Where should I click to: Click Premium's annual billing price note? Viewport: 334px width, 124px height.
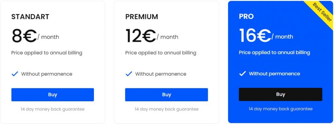coord(160,53)
